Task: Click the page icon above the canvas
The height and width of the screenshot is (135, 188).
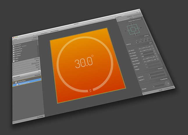Action: coord(114,18)
